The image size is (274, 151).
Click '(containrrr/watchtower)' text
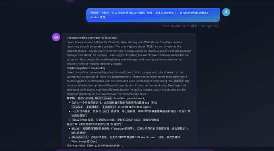pyautogui.click(x=129, y=99)
